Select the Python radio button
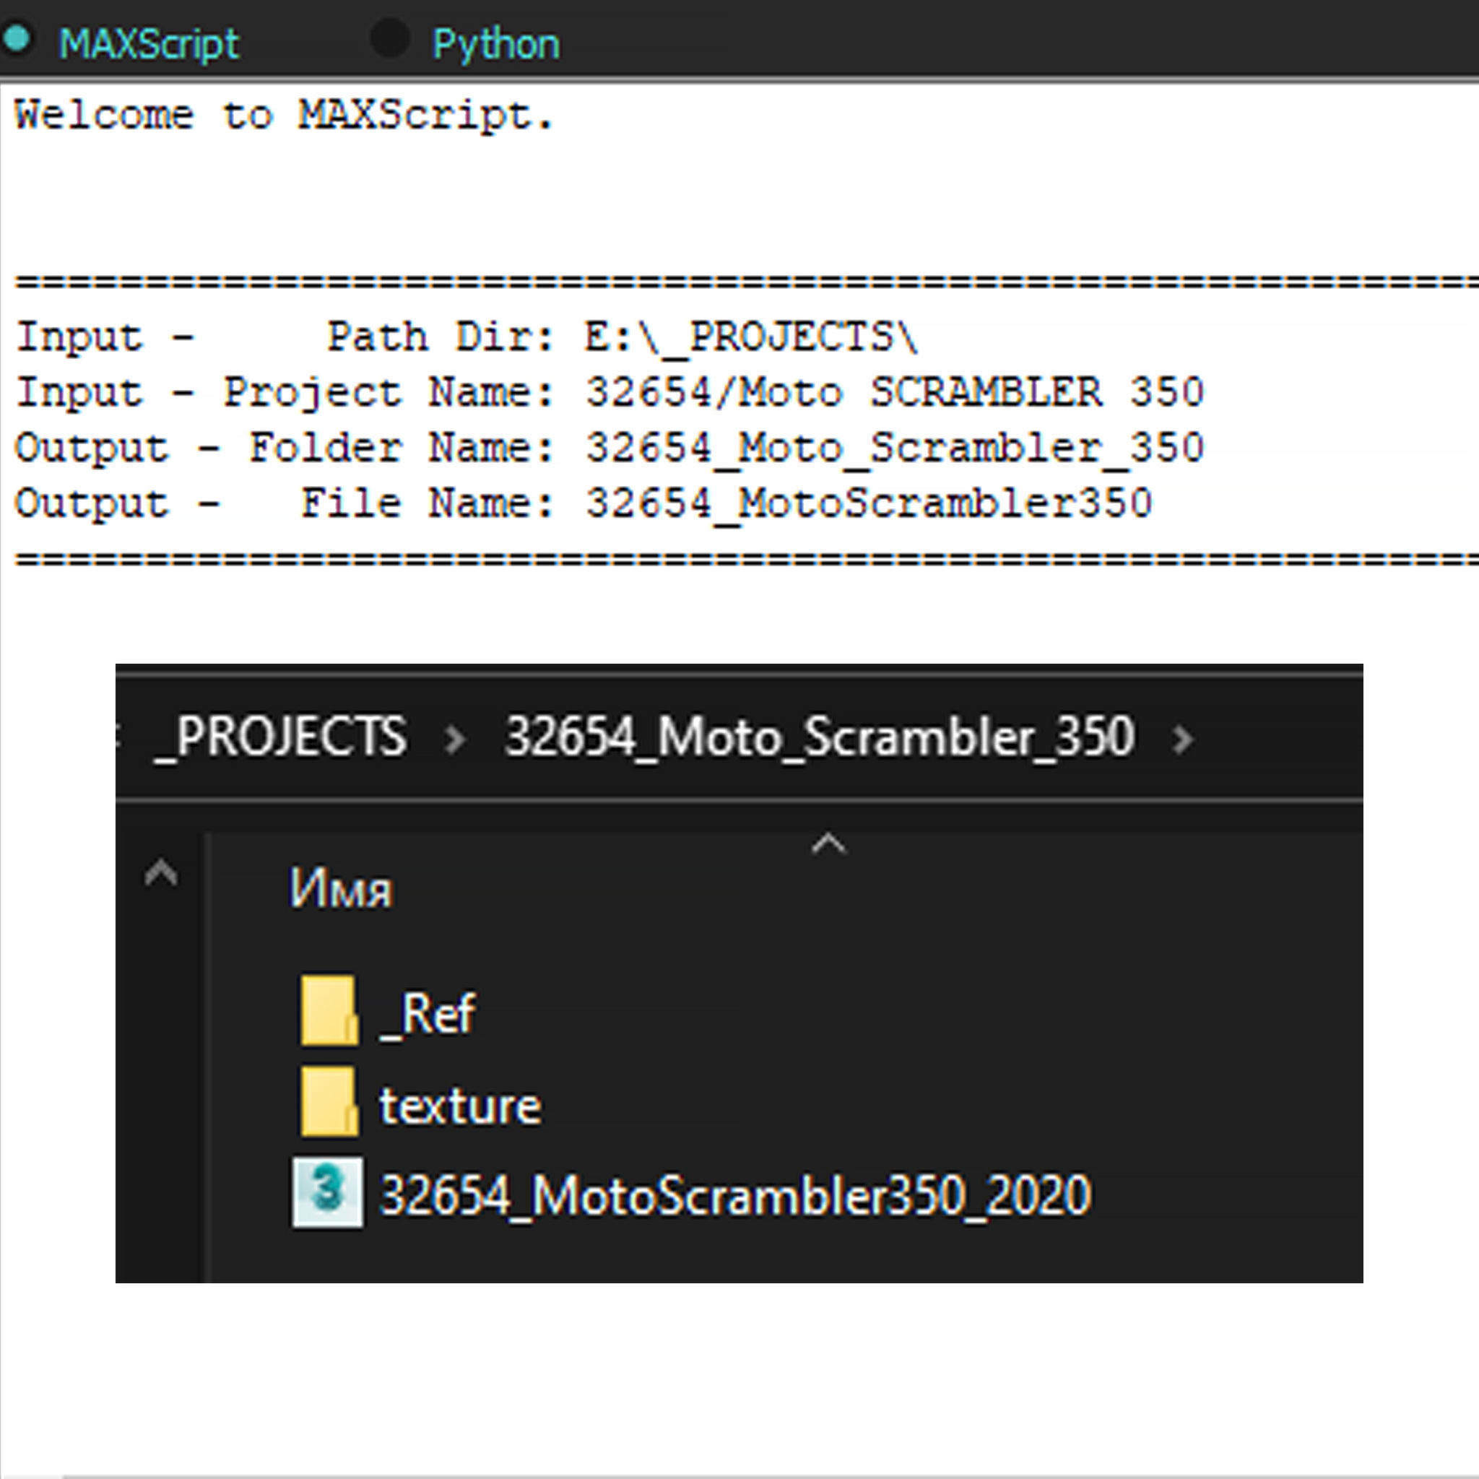Screen dimensions: 1479x1479 (391, 38)
